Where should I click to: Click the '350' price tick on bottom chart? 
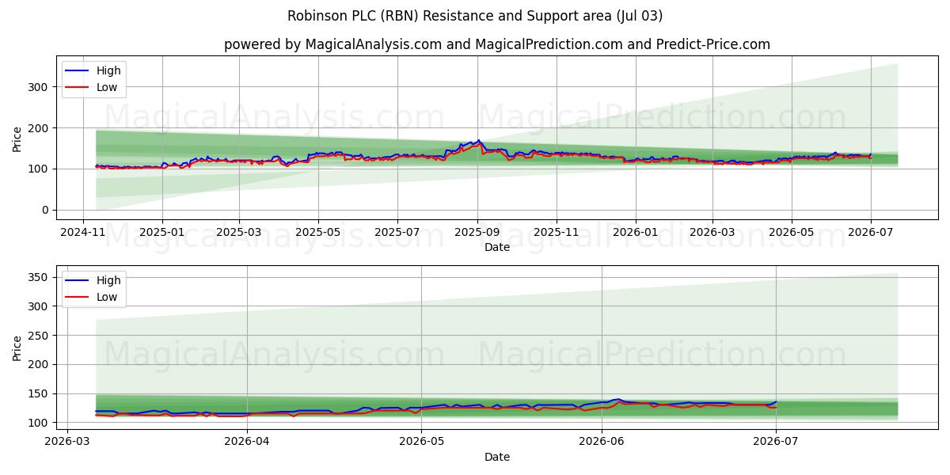click(x=38, y=277)
